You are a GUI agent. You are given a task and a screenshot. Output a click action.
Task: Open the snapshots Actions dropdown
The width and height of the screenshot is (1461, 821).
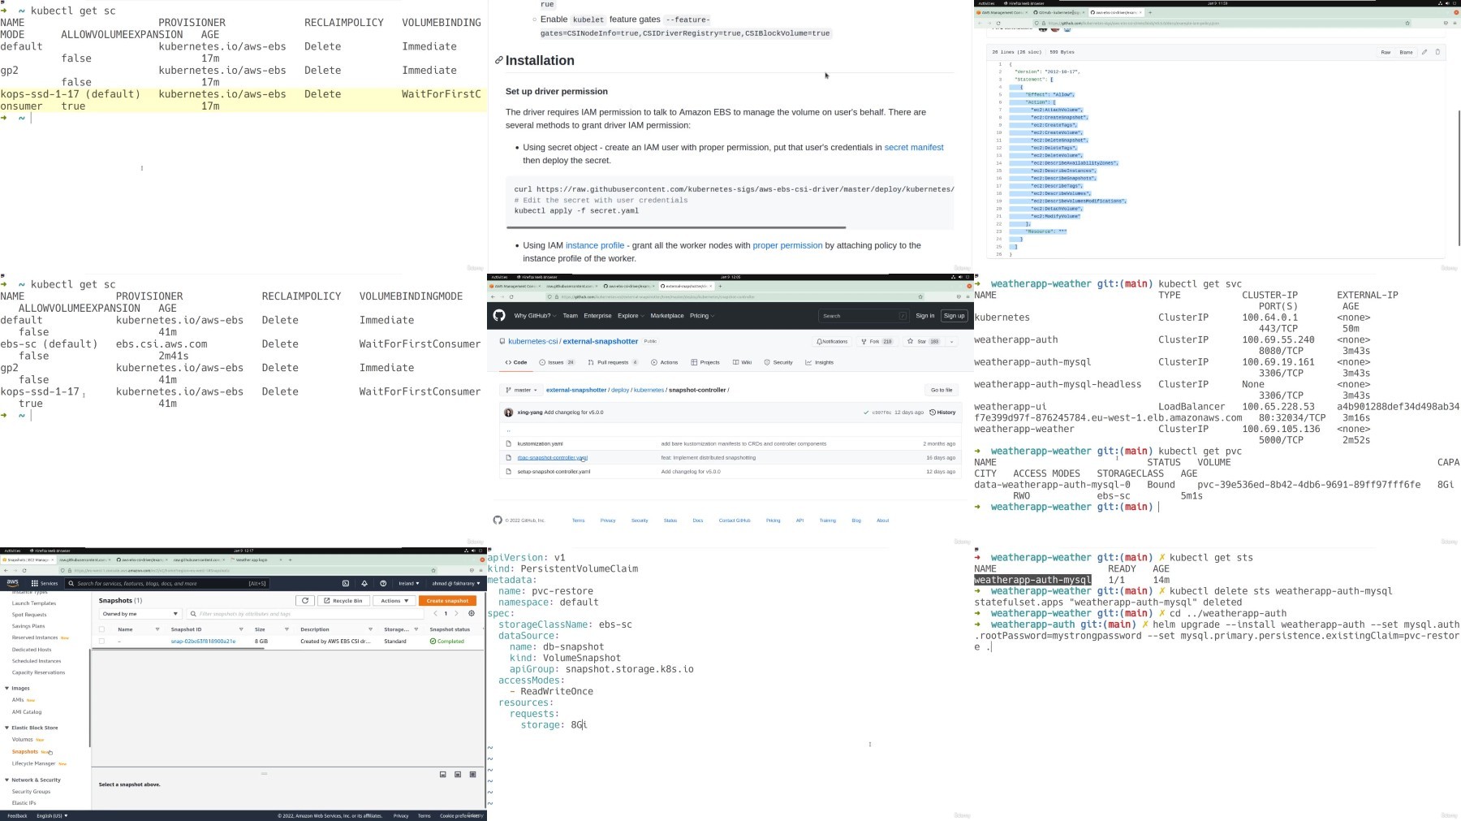coord(394,601)
